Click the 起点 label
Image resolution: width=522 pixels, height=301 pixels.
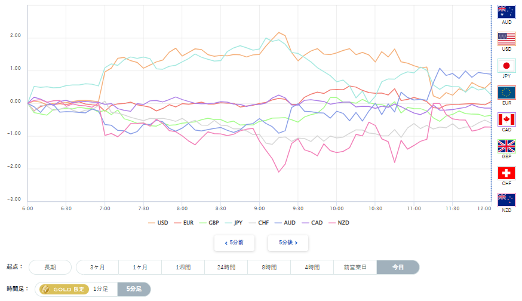point(15,267)
